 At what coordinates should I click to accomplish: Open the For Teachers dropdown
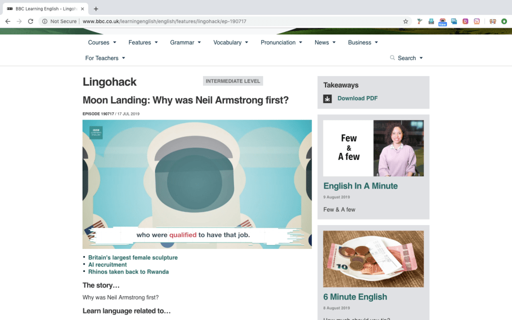point(105,58)
